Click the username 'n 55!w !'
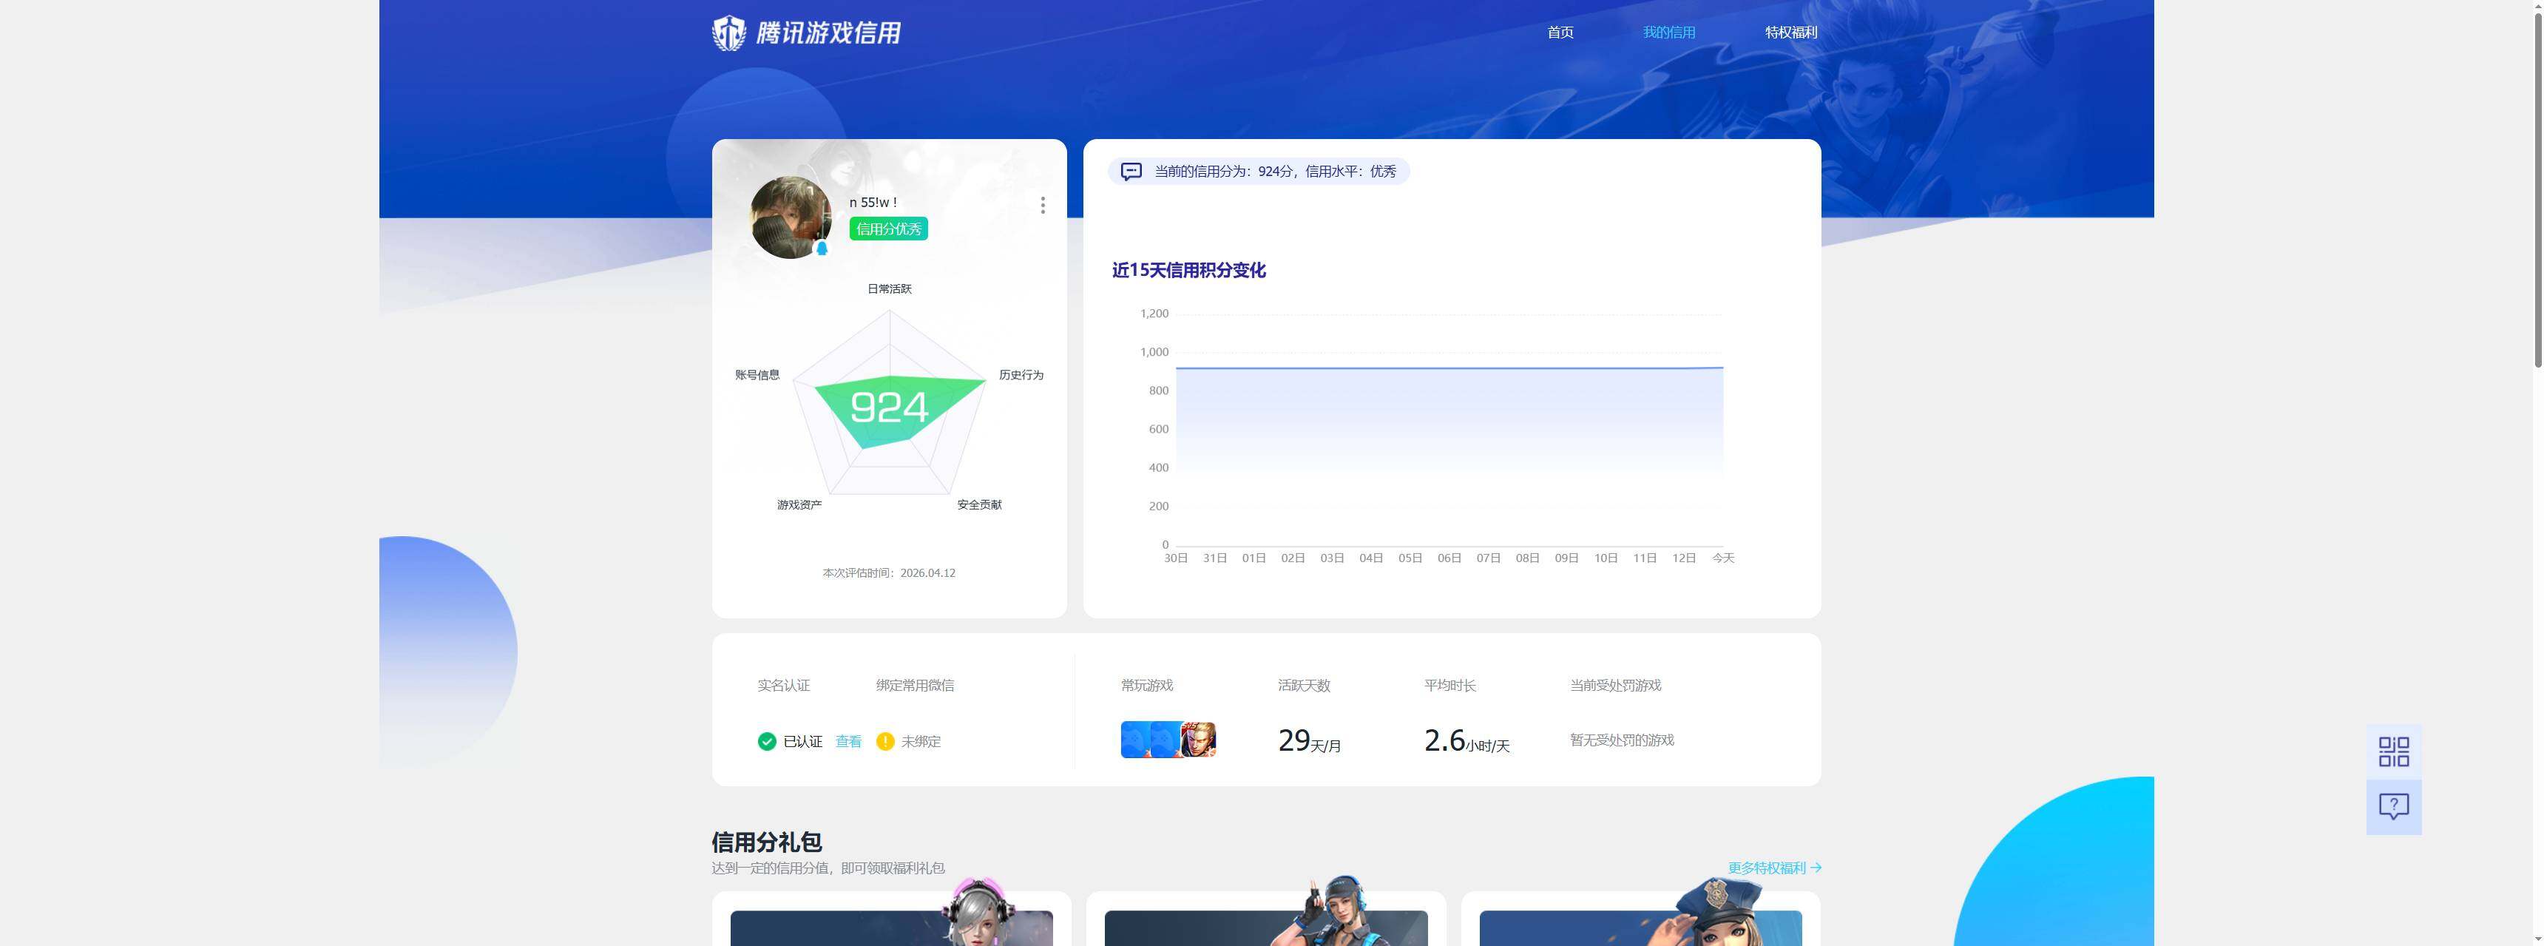 (x=873, y=203)
